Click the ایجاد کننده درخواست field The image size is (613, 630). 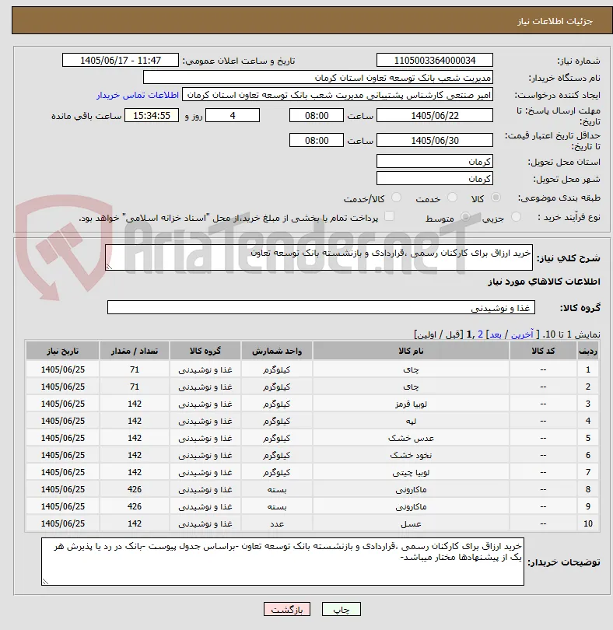338,95
